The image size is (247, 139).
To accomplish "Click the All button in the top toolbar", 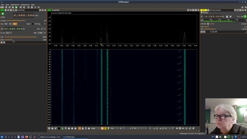I will 39,7.
